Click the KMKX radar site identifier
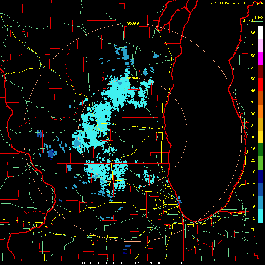 (x=141, y=263)
